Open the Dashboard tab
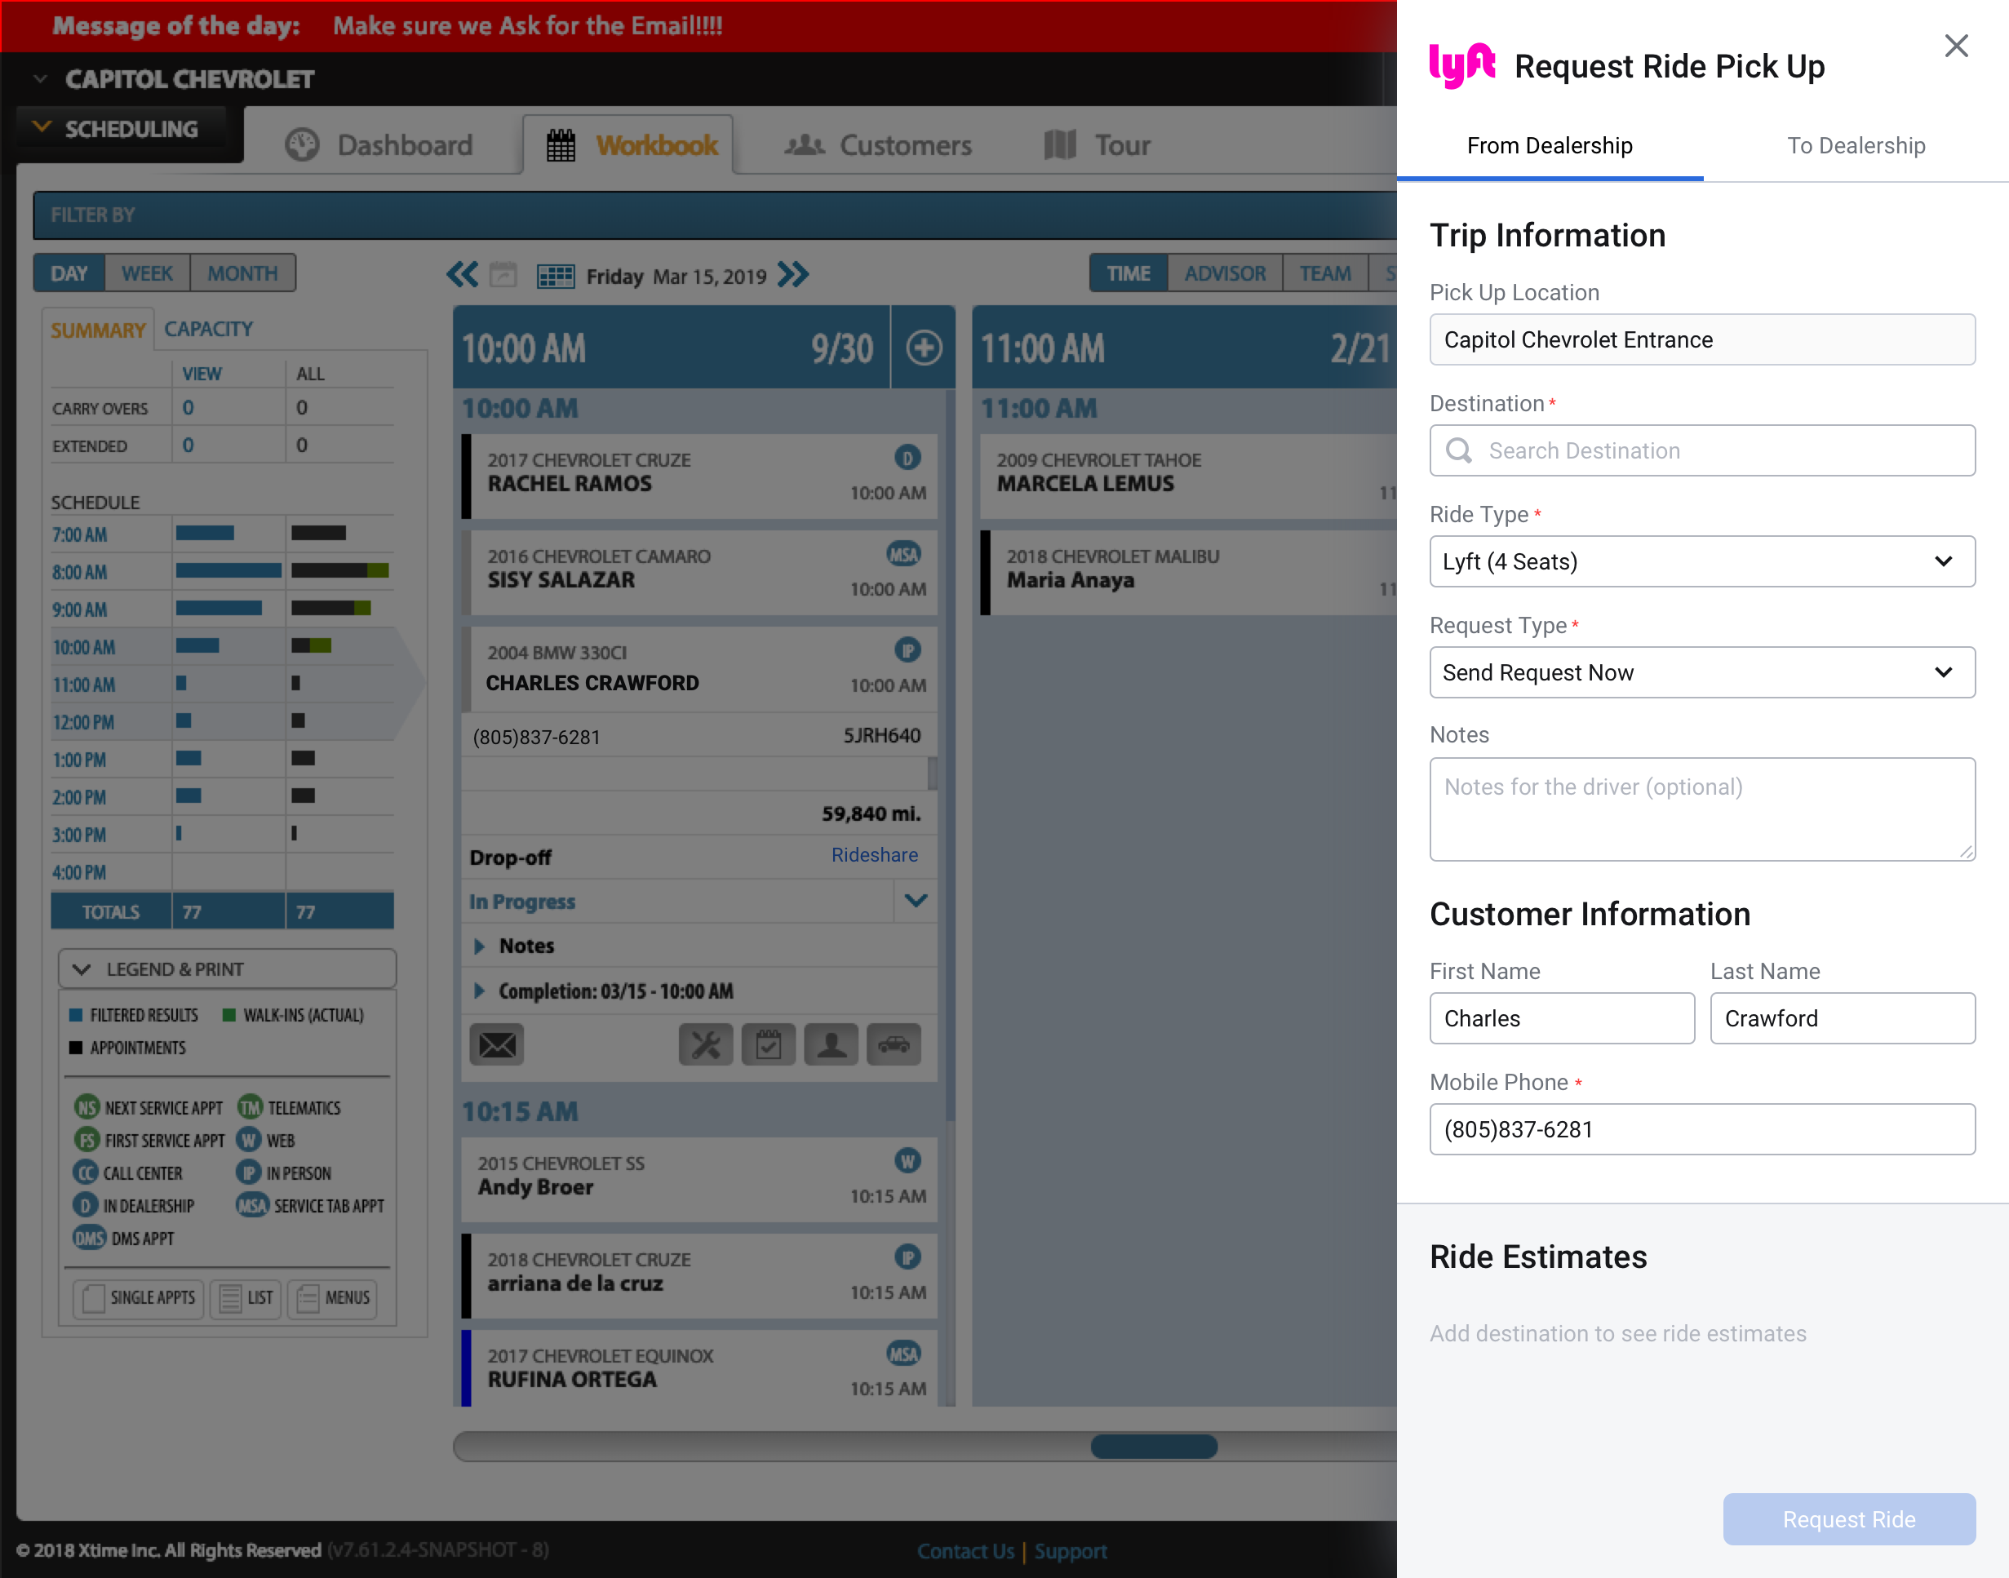 pos(379,145)
